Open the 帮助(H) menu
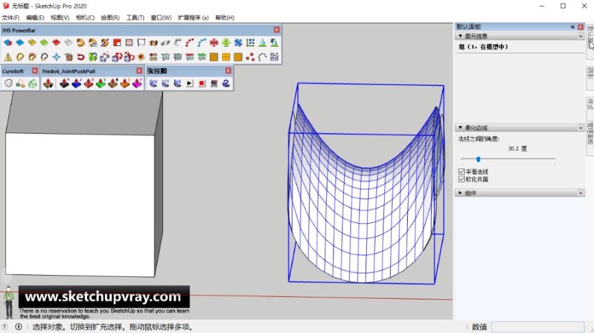This screenshot has height=333, width=594. tap(225, 18)
